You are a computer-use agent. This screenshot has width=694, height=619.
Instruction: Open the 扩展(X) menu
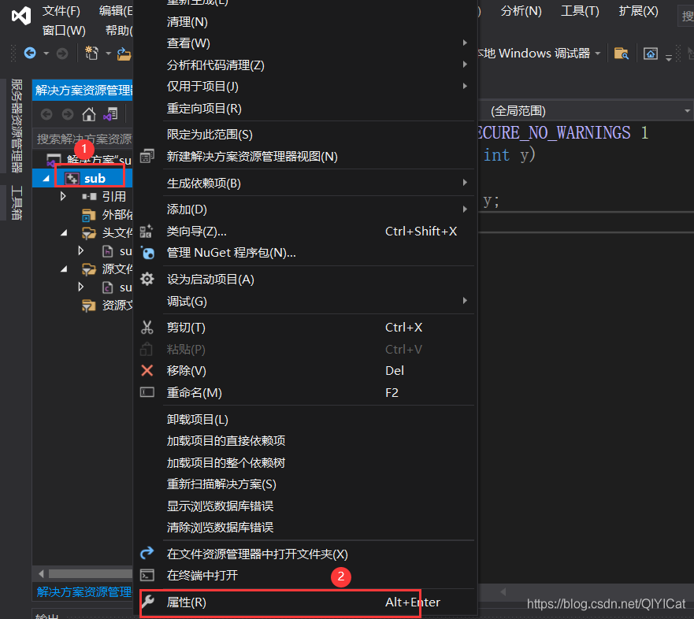pos(638,11)
